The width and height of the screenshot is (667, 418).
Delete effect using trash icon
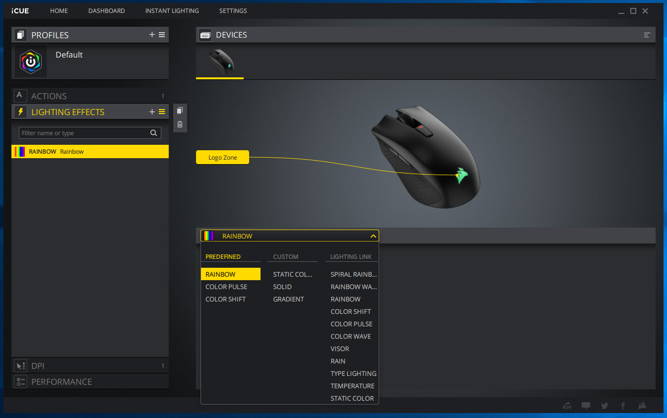click(180, 124)
